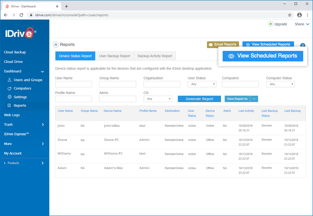Expand the Trash submenu arrow
Screen dimensions: 313x216
(x=43, y=124)
